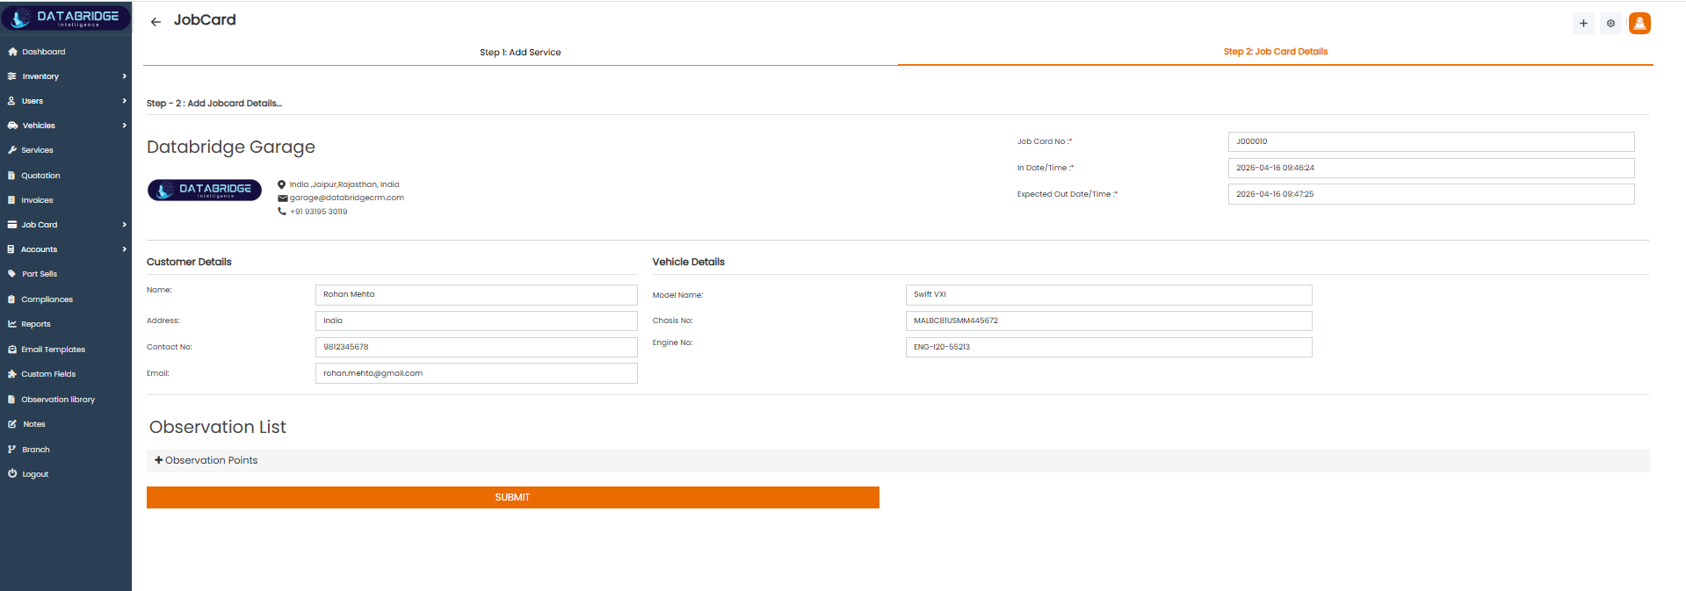The width and height of the screenshot is (1686, 591).
Task: Open Reports menu item
Action: click(36, 324)
